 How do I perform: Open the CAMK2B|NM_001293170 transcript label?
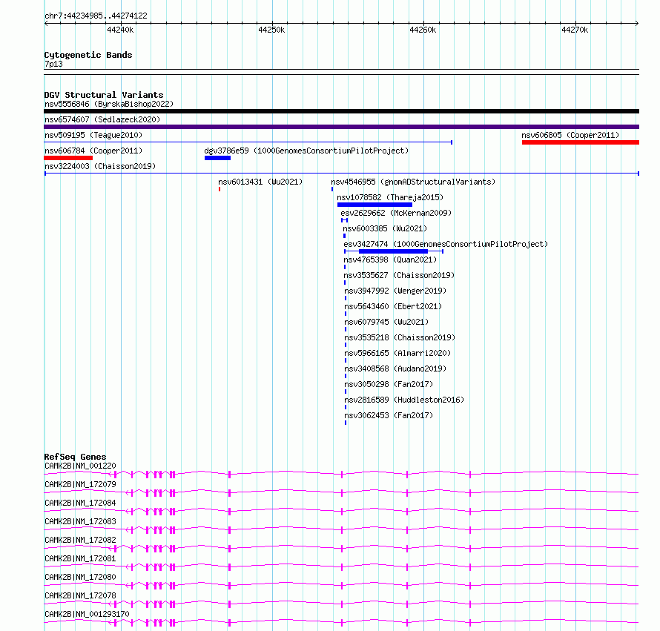click(x=87, y=614)
